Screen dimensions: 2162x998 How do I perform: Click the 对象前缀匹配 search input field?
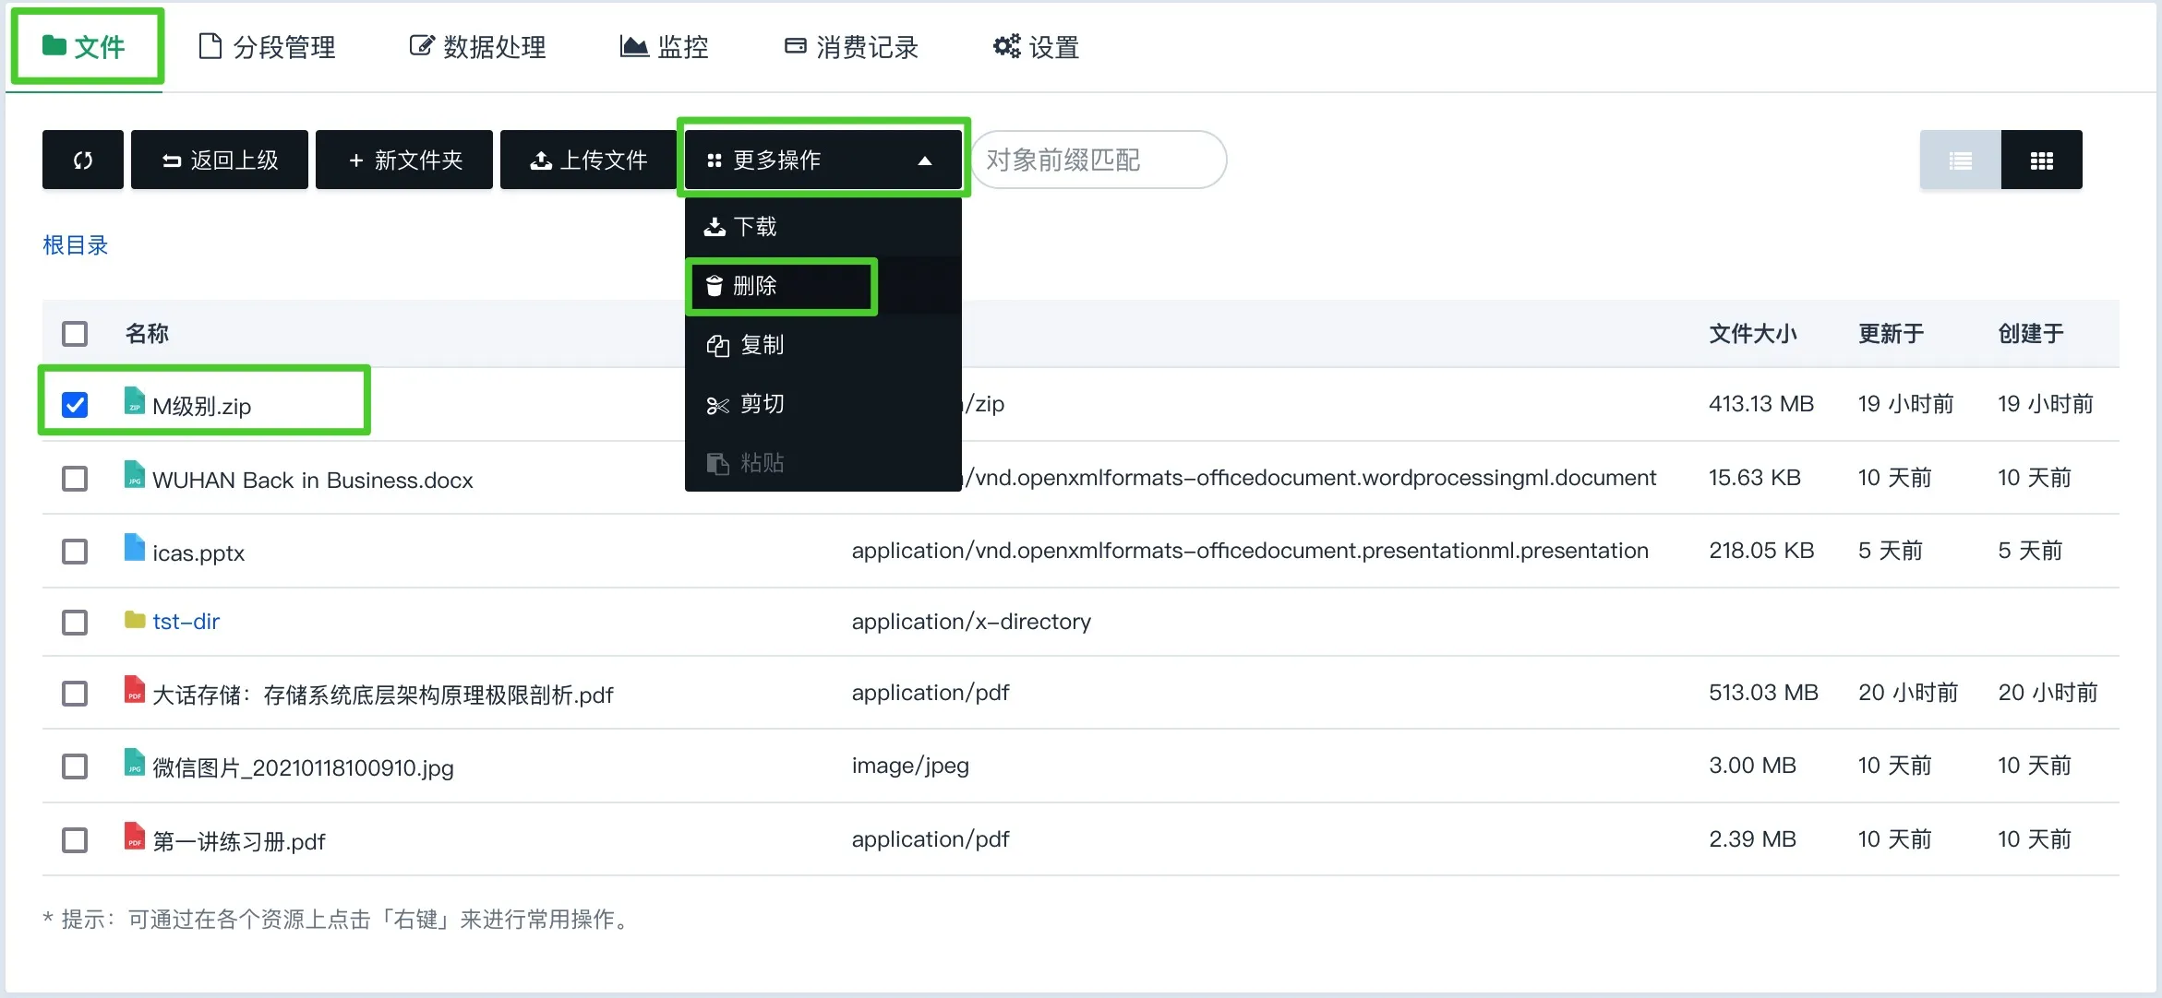click(1099, 160)
